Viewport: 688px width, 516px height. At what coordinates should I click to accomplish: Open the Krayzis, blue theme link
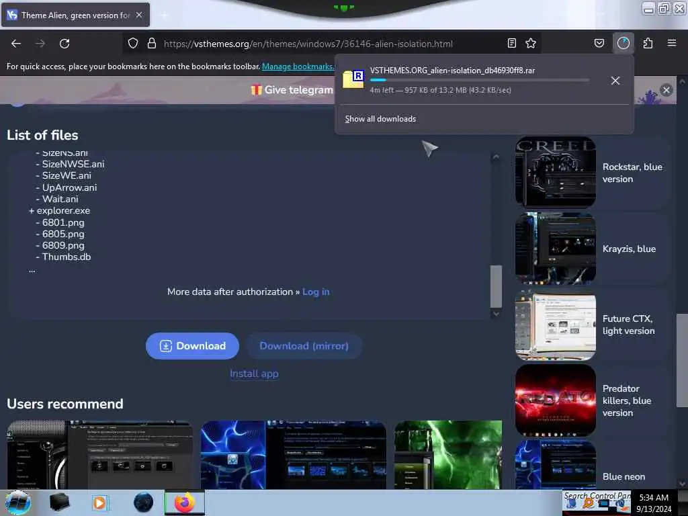[x=629, y=249]
